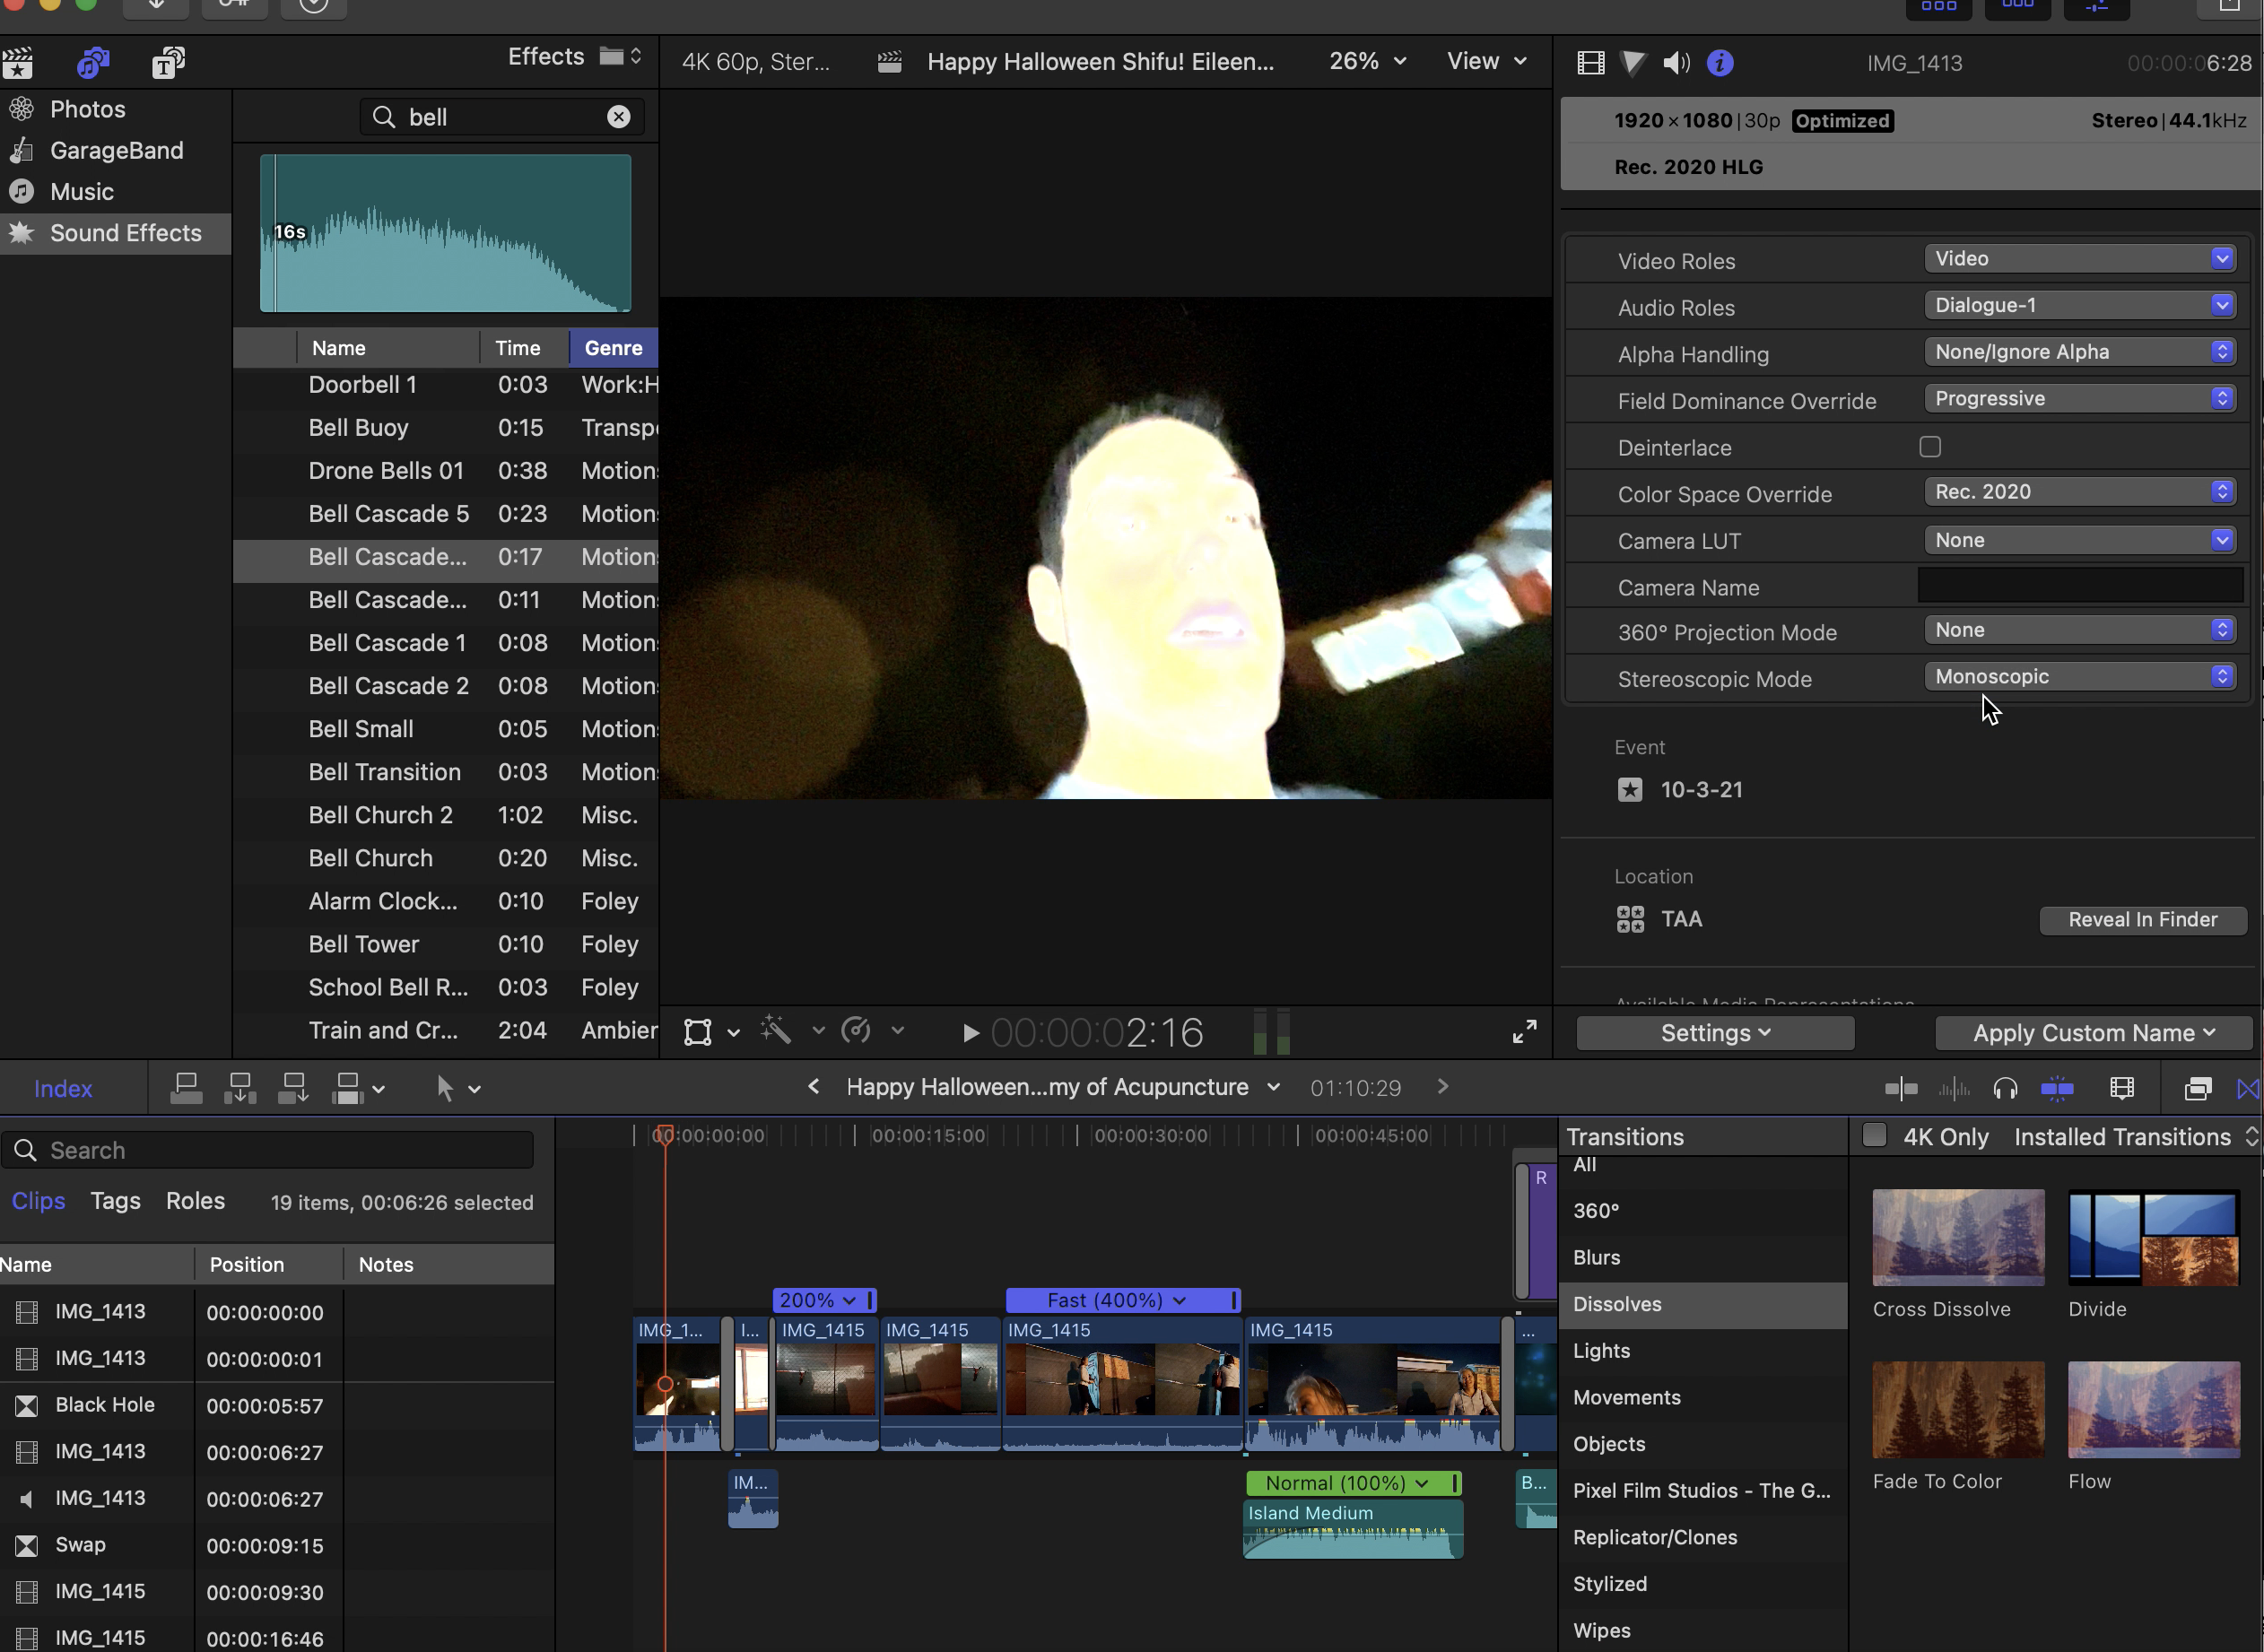Open the Titles and Generators sidebar

(168, 63)
